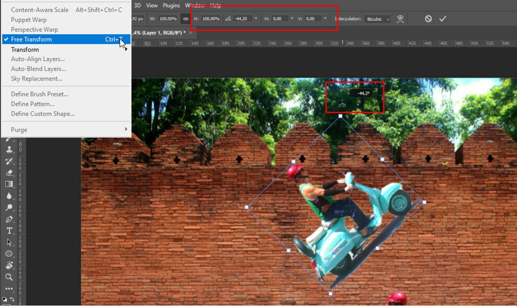Open the Plugins menu
The height and width of the screenshot is (306, 517).
[171, 5]
